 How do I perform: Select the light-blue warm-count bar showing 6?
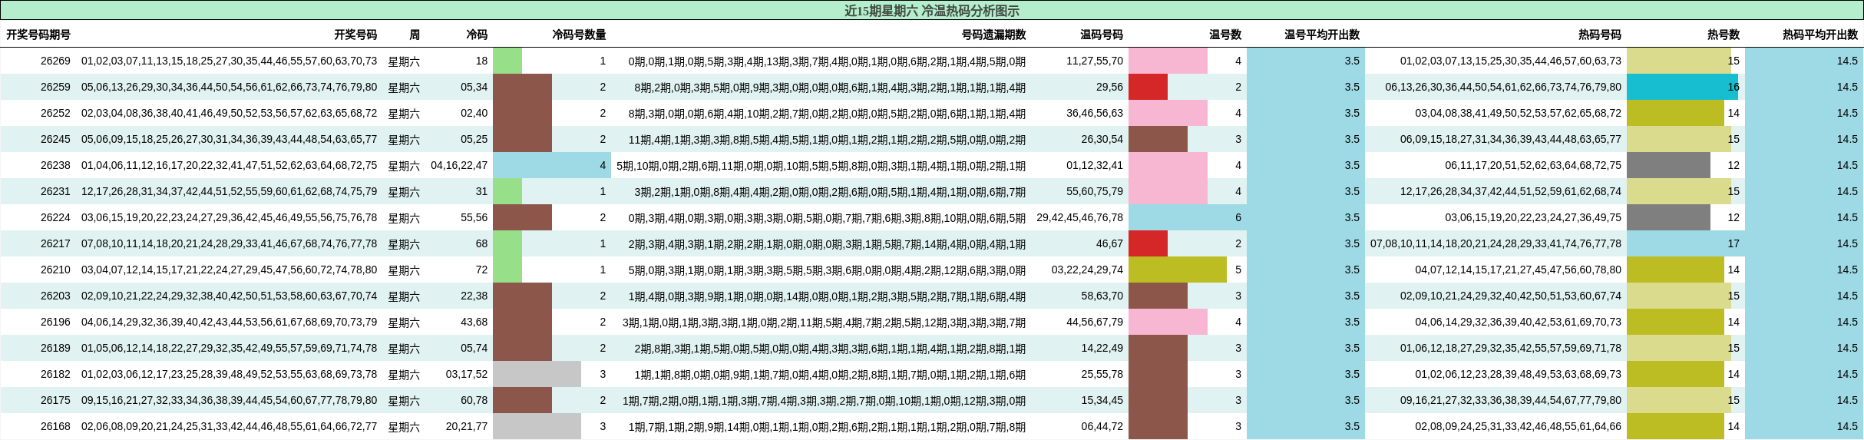coord(1188,217)
